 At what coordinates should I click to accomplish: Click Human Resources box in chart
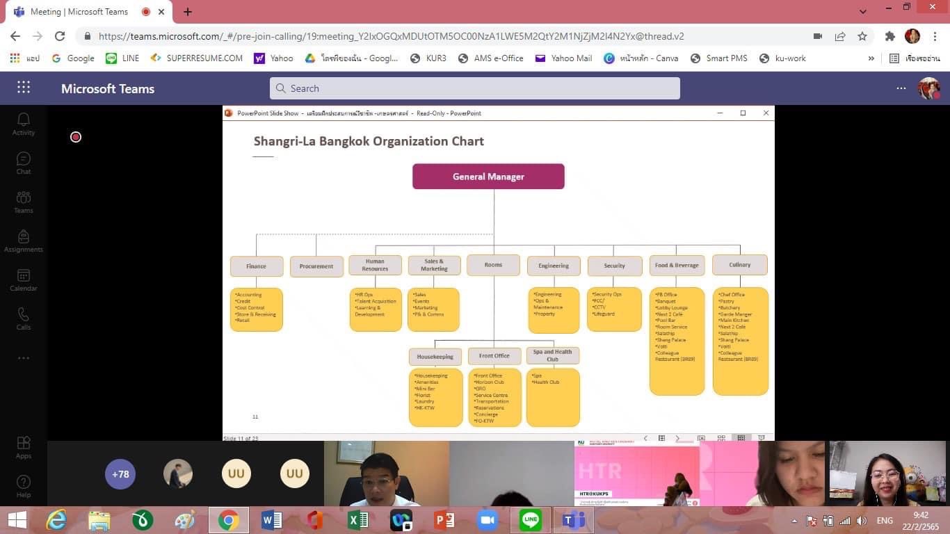pyautogui.click(x=375, y=265)
